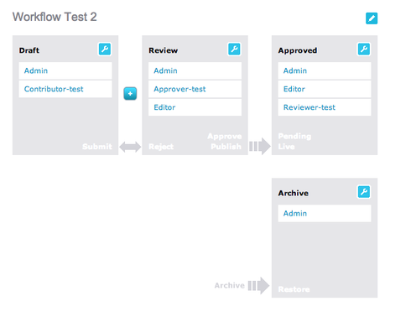Screen dimensions: 411x322
Task: Open the Review step wrench settings
Action: coord(234,49)
